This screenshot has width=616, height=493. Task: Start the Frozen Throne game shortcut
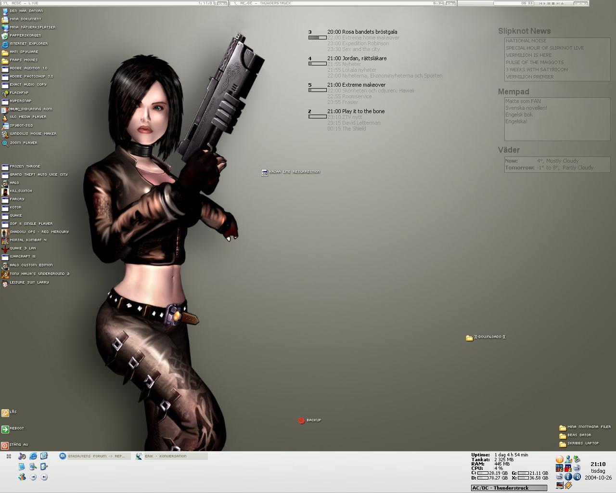tap(21, 167)
